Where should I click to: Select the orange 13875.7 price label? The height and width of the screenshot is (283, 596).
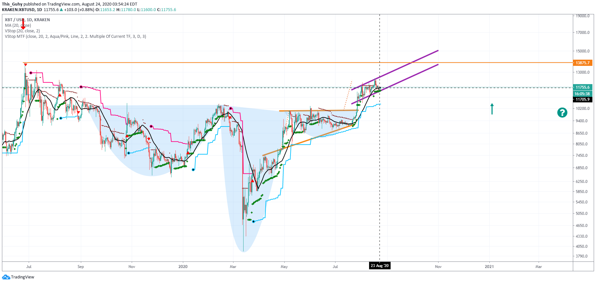582,63
